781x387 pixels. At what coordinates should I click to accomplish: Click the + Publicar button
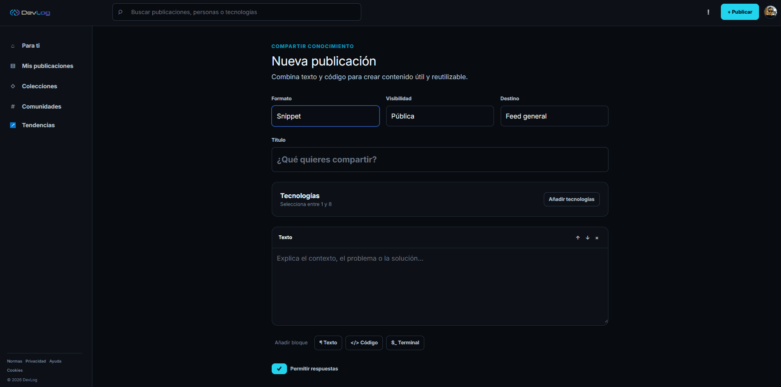(x=740, y=12)
